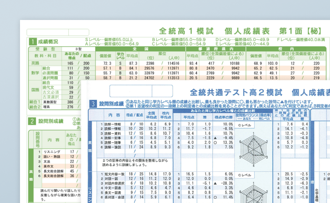Click the green number 2 section badge
The width and height of the screenshot is (330, 203).
click(x=32, y=121)
